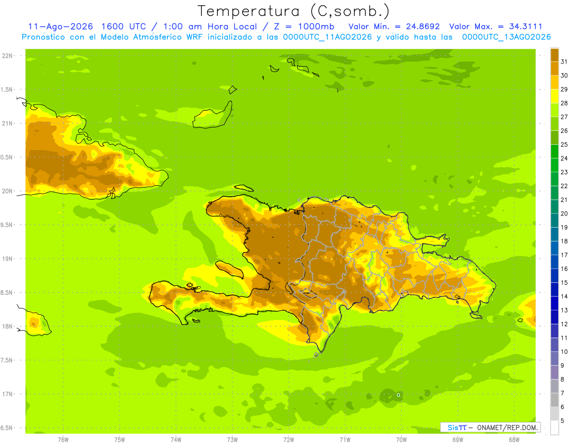Click the 69W longitude label
This screenshot has height=446, width=577.
pos(458,440)
